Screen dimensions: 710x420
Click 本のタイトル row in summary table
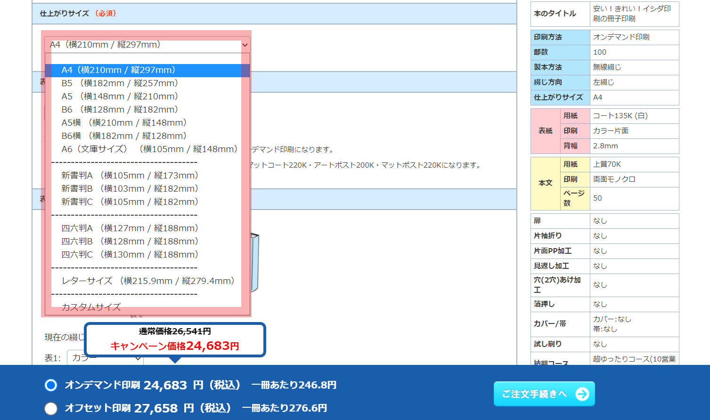605,14
